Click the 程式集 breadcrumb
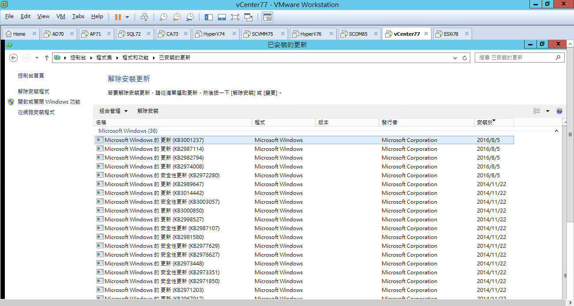This screenshot has width=574, height=306. (104, 58)
